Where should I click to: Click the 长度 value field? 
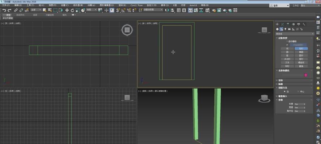(x=299, y=104)
